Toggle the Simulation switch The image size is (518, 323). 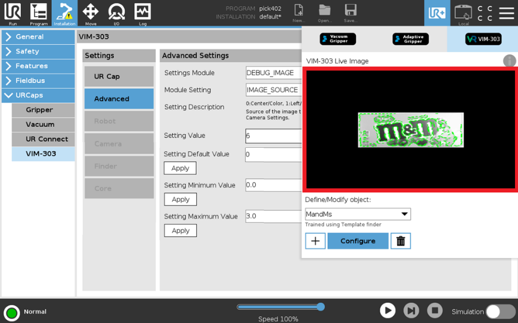501,312
